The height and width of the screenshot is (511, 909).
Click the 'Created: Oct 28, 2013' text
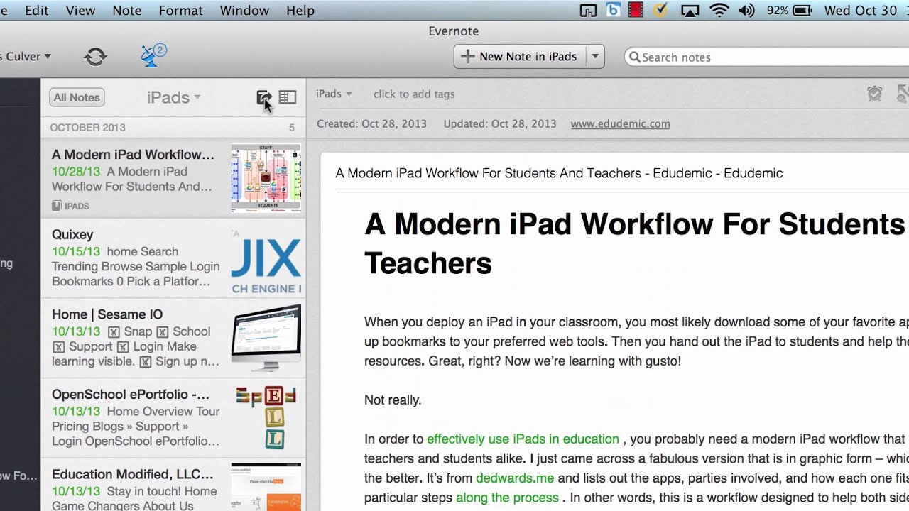[x=371, y=123]
